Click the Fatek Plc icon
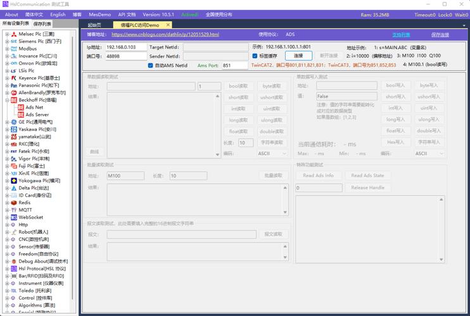 14,151
